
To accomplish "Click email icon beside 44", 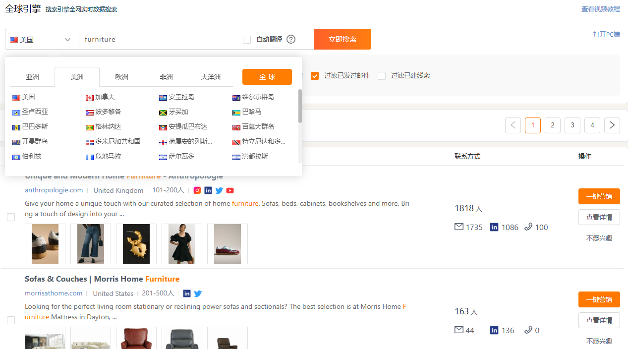I will pyautogui.click(x=459, y=330).
